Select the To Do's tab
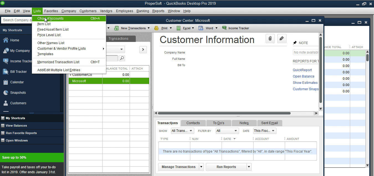This screenshot has width=374, height=176. tap(219, 123)
